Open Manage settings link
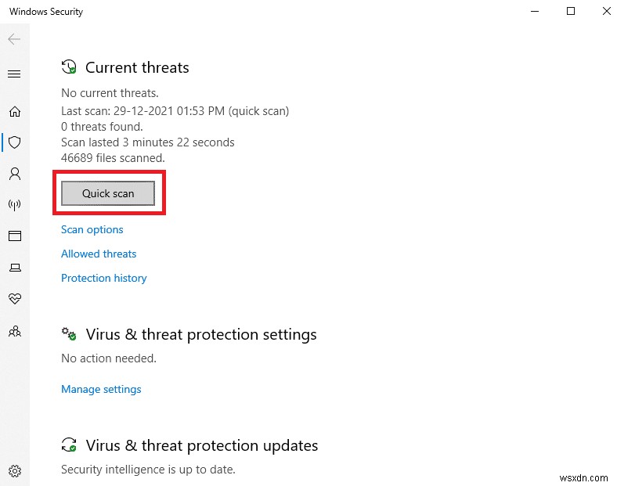Viewport: 617px width, 486px height. coord(101,389)
